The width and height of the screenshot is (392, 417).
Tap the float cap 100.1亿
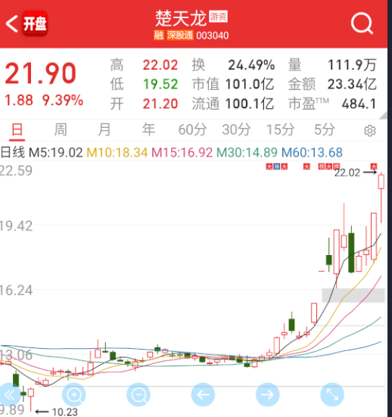click(x=250, y=104)
